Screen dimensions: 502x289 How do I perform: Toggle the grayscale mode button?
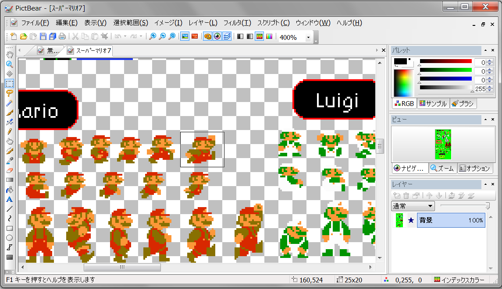pos(250,36)
